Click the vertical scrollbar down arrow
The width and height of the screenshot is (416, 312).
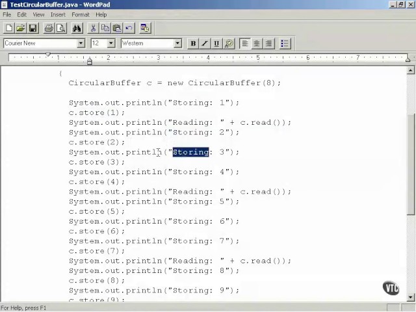(410, 297)
